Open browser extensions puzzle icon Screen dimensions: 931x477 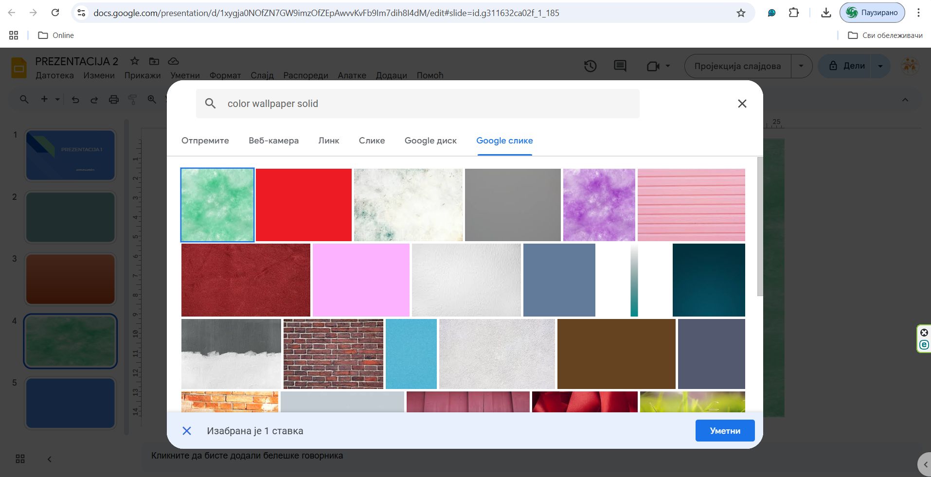794,13
